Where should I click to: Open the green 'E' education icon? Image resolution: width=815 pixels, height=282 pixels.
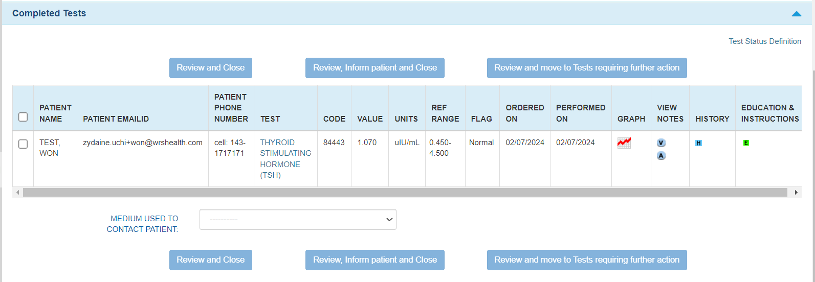pos(746,143)
